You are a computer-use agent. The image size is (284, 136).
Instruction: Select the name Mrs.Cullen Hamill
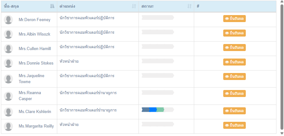click(35, 49)
